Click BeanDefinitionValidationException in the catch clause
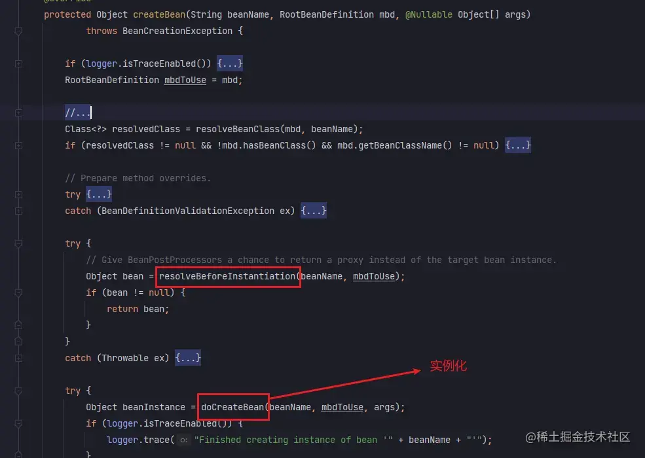645x458 pixels. coord(188,211)
